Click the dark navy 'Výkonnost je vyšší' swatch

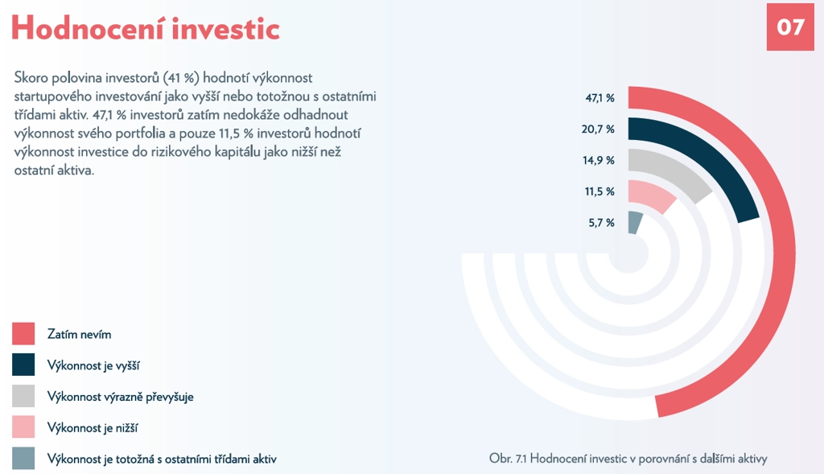point(23,365)
